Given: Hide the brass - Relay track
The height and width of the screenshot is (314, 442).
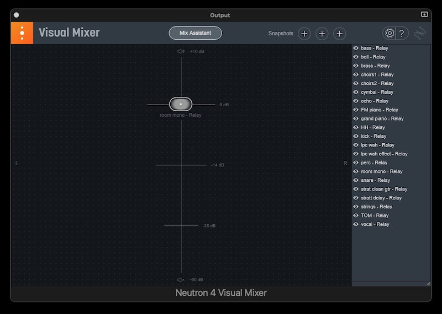Looking at the screenshot, I should [356, 66].
